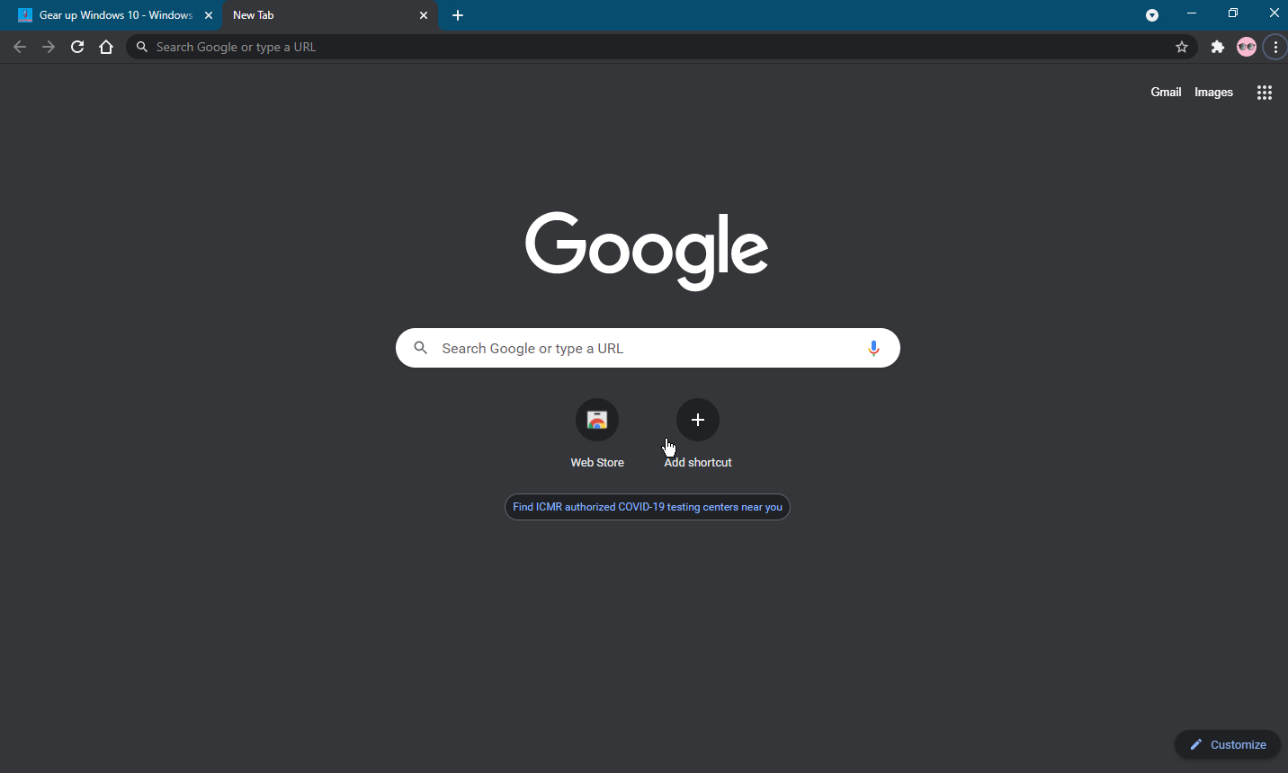Open a new tab with plus button
The image size is (1288, 773).
click(458, 15)
